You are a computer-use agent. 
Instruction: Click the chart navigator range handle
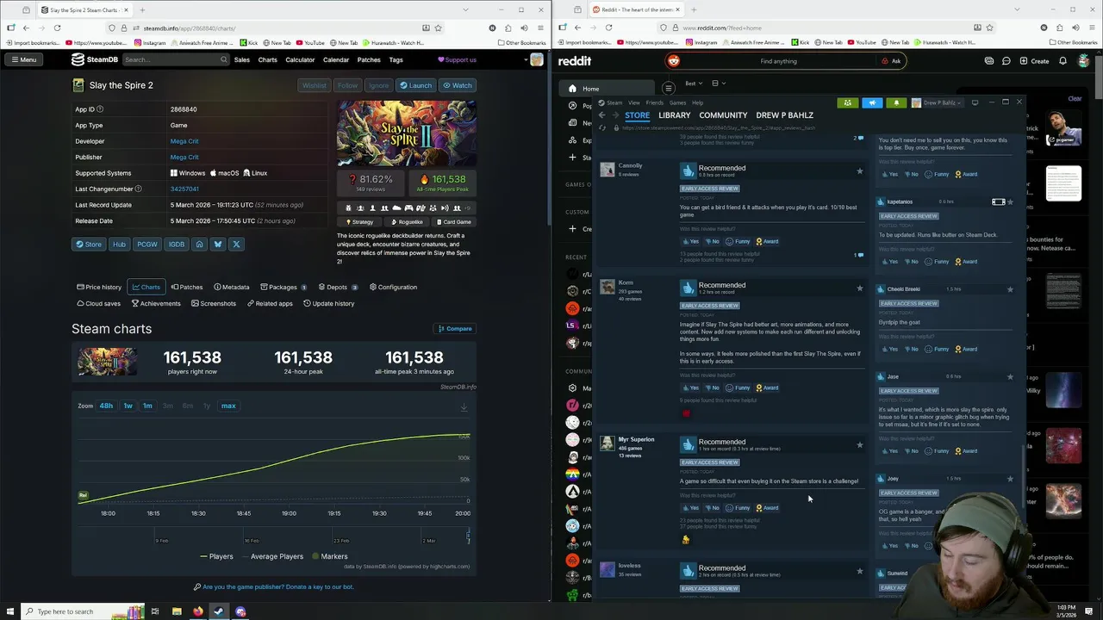click(468, 537)
